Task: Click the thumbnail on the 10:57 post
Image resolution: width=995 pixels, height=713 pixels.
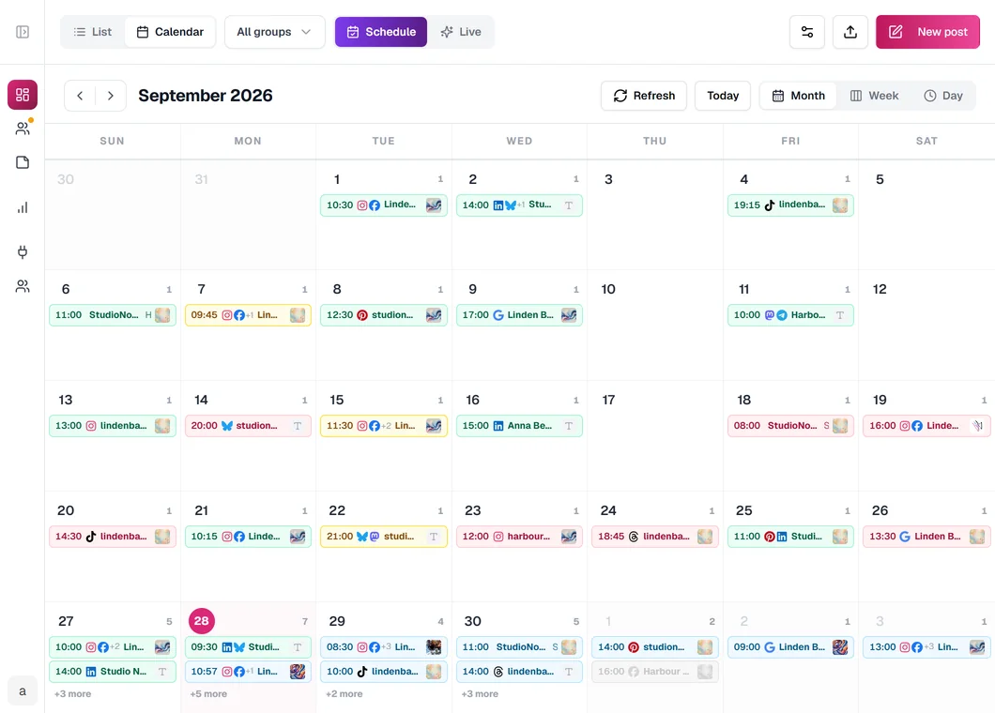Action: 298,671
